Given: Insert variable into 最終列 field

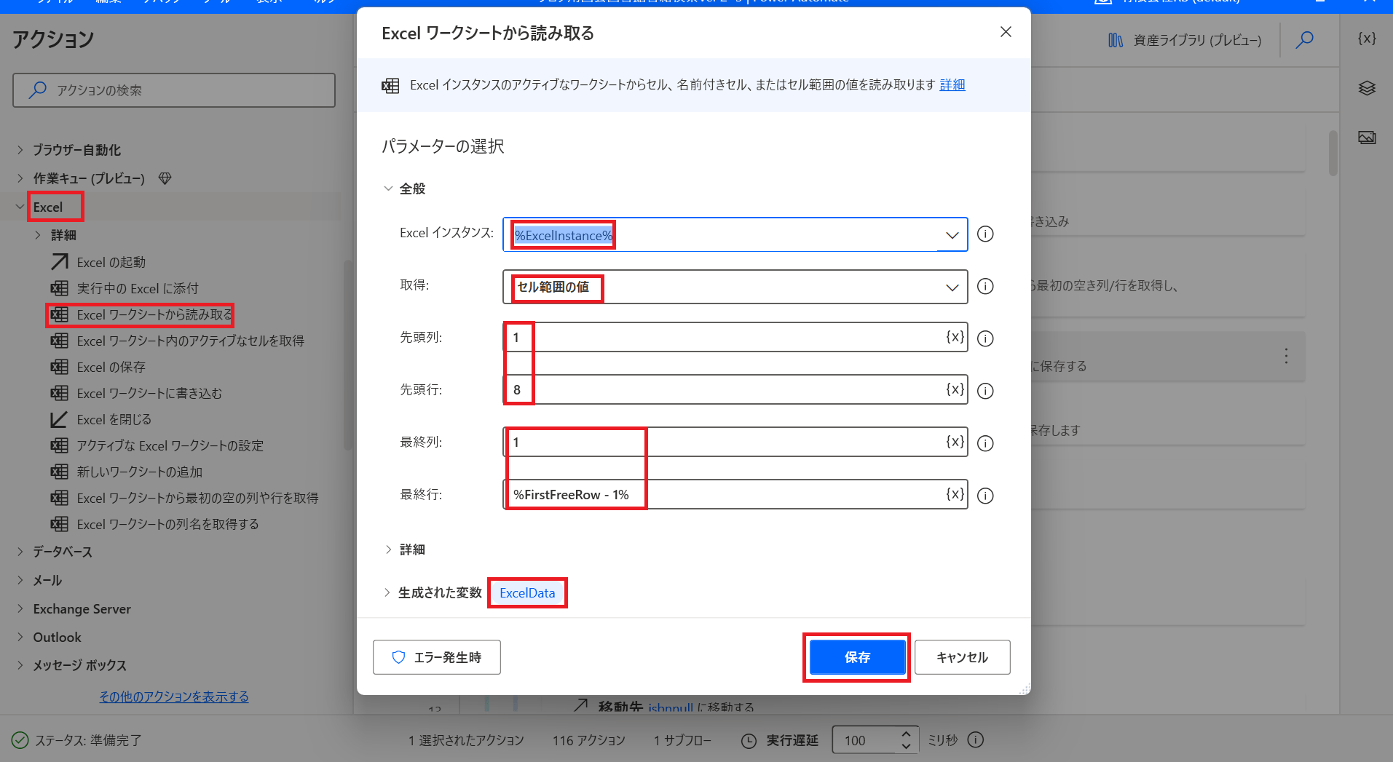Looking at the screenshot, I should [x=955, y=442].
